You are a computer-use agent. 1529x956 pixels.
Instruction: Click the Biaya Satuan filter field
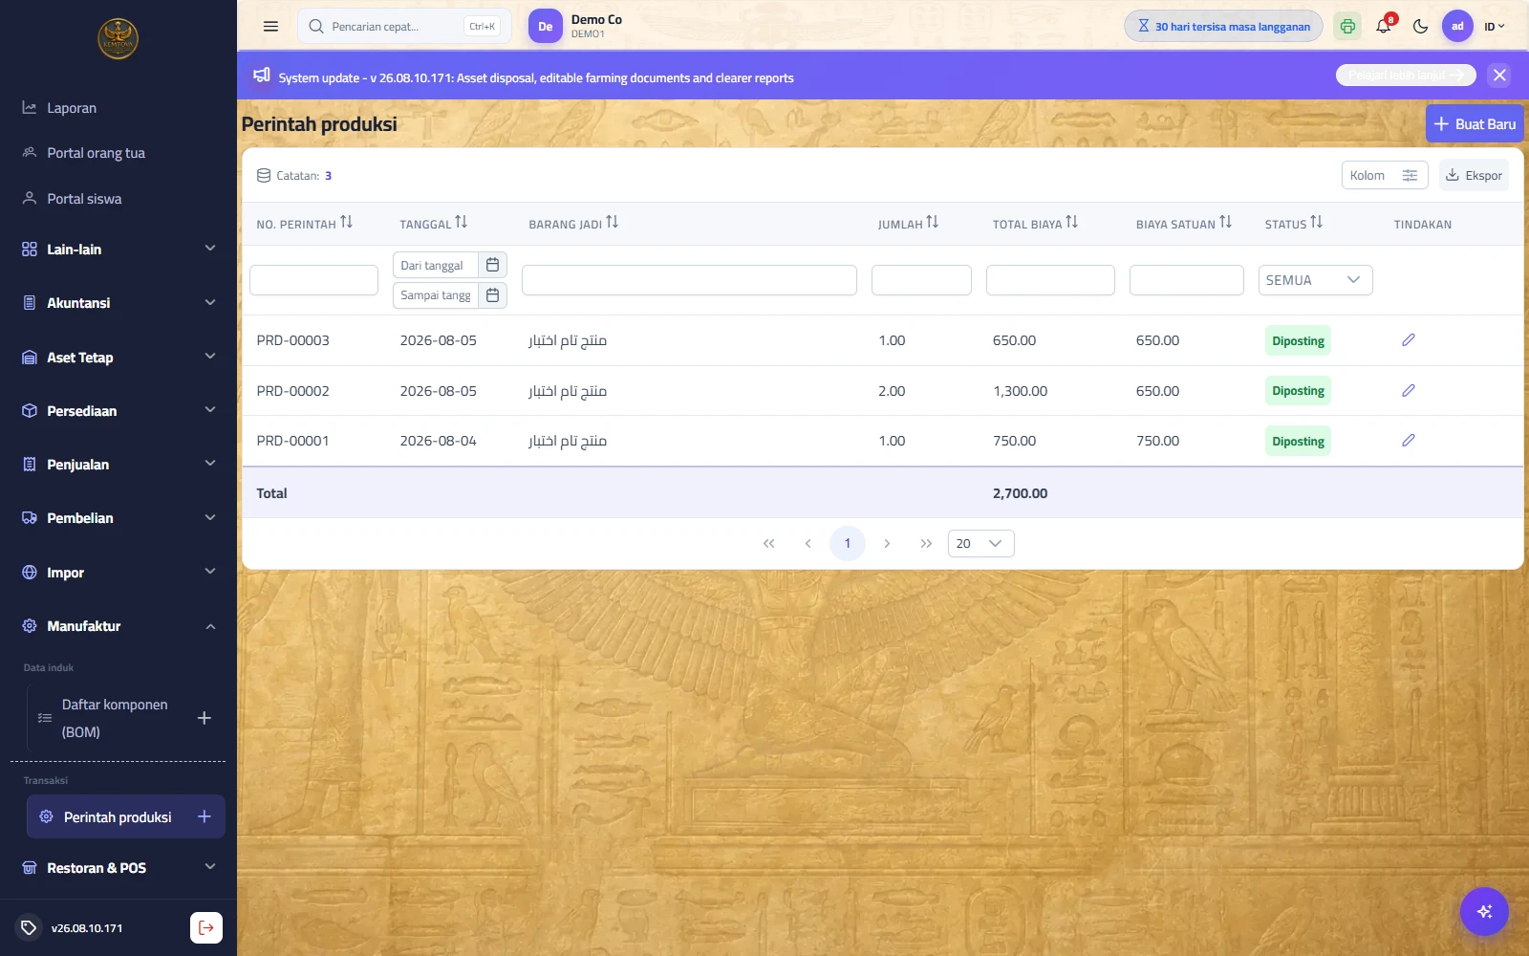pos(1187,280)
